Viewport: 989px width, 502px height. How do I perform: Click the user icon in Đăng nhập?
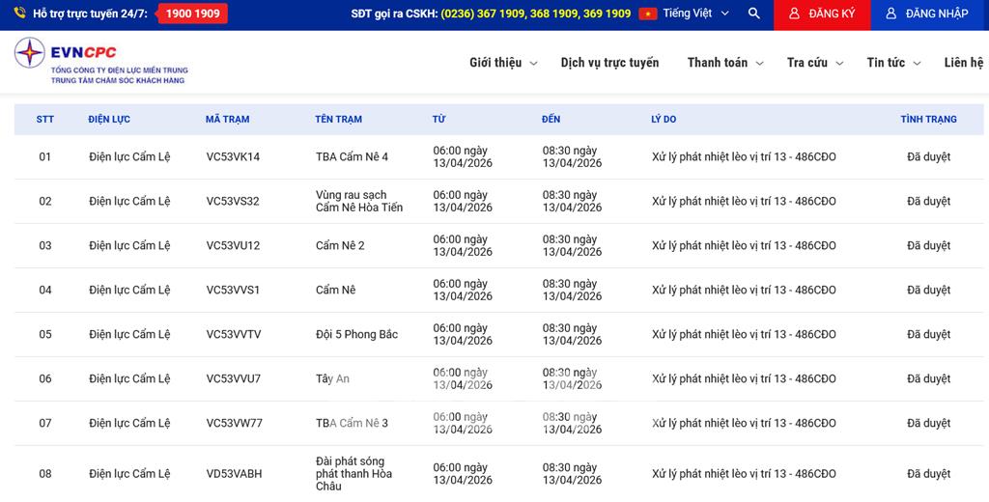point(891,14)
